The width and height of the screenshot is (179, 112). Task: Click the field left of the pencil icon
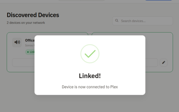tap(152, 63)
